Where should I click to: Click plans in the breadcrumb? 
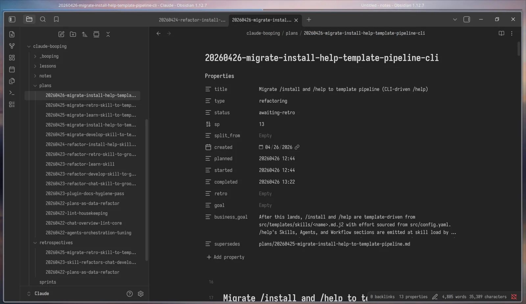292,33
